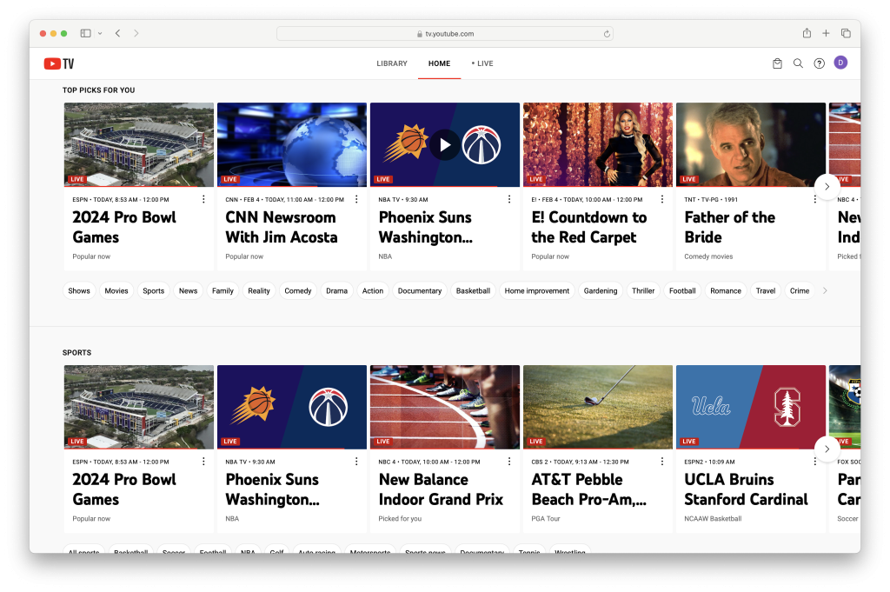
Task: Open UCLA Bruins Stanford Cardinal title
Action: tap(746, 489)
